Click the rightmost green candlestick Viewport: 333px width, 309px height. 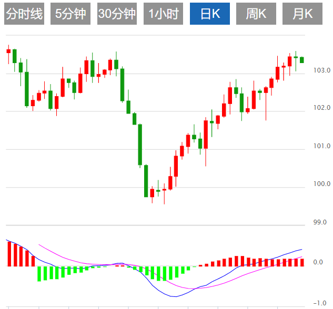[302, 60]
